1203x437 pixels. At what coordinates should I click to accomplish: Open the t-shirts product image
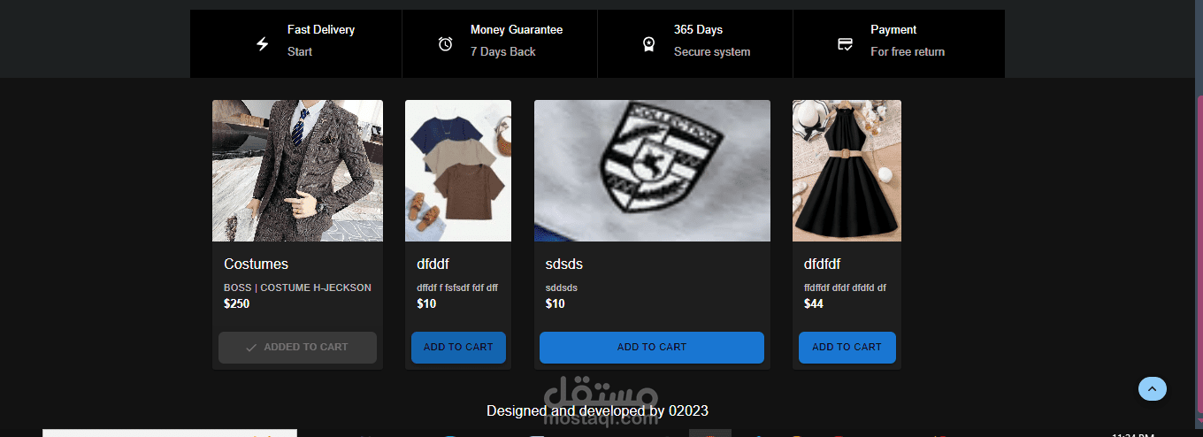[x=458, y=171]
